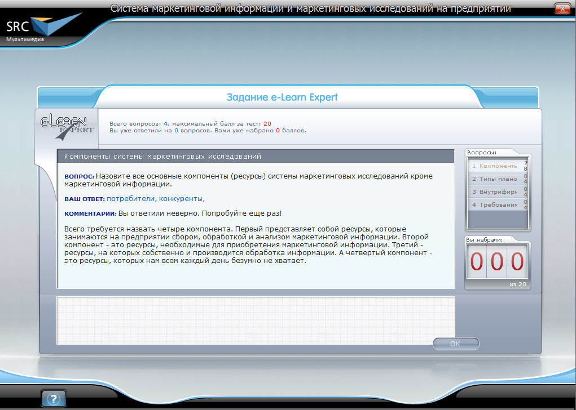Select question 4 Требования
This screenshot has width=576, height=410.
coord(498,204)
